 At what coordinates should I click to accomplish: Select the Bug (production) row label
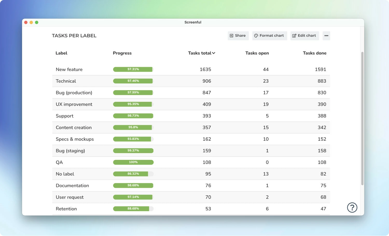pyautogui.click(x=74, y=93)
